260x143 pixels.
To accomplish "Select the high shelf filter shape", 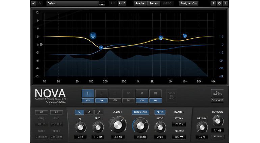I will pyautogui.click(x=99, y=112).
